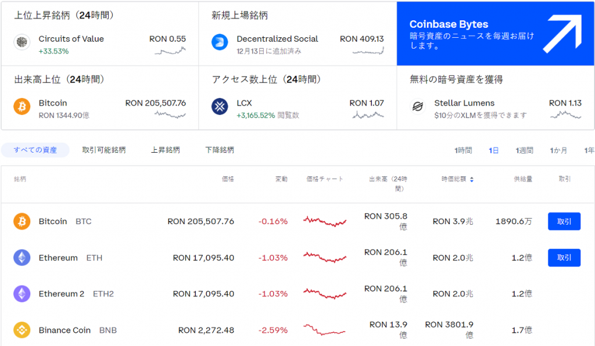Click the 1890.6万 supply value
The image size is (595, 346).
point(514,221)
